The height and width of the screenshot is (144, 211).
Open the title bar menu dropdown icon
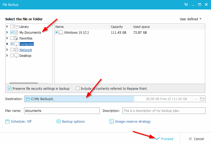[193, 5]
